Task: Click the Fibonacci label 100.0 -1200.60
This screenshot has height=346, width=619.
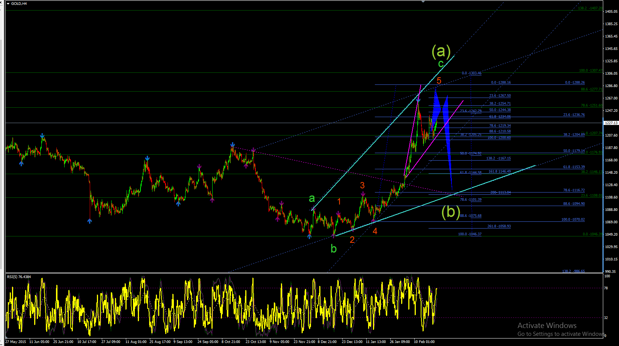Action: tap(499, 138)
